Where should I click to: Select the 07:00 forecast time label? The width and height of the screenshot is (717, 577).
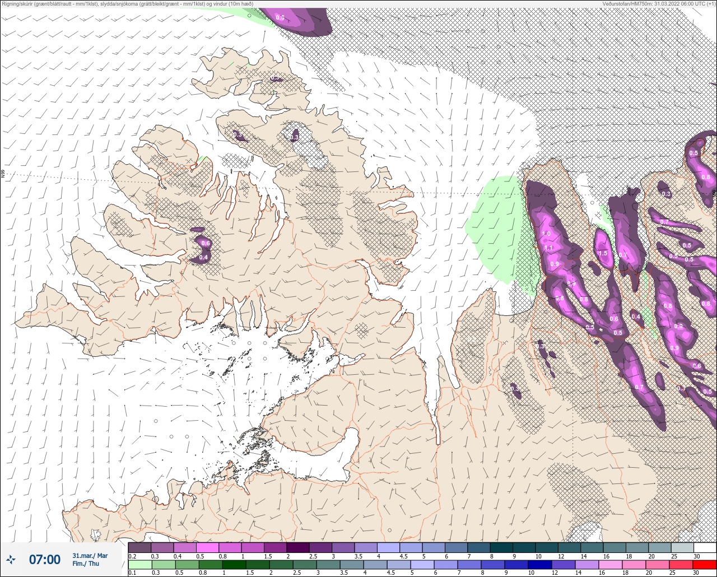(45, 559)
